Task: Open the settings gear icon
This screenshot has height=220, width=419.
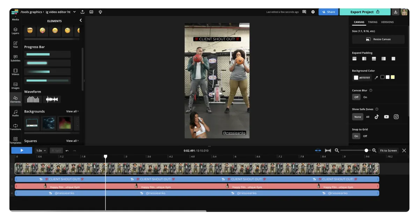Action: point(313,12)
